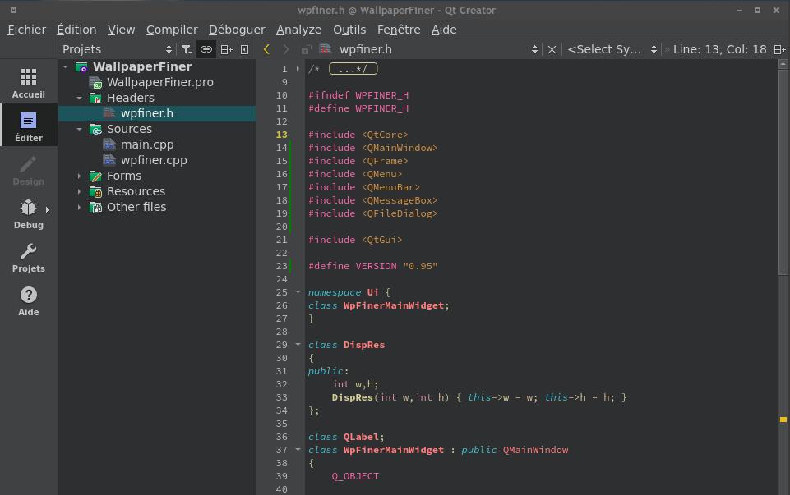
Task: Expand the Forms folder
Action: (79, 176)
